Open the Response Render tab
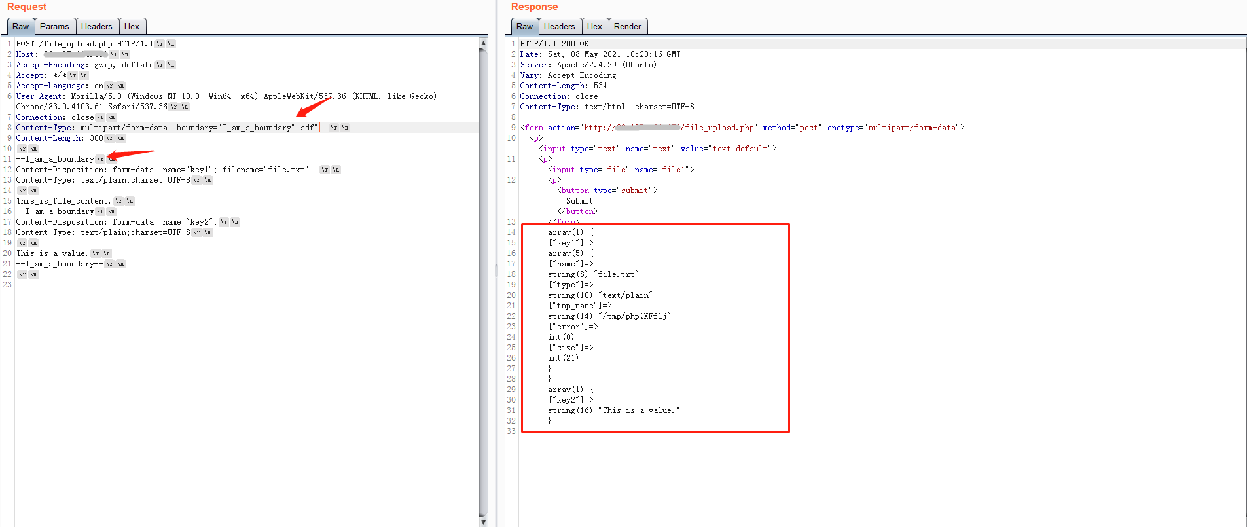The image size is (1247, 527). 628,26
